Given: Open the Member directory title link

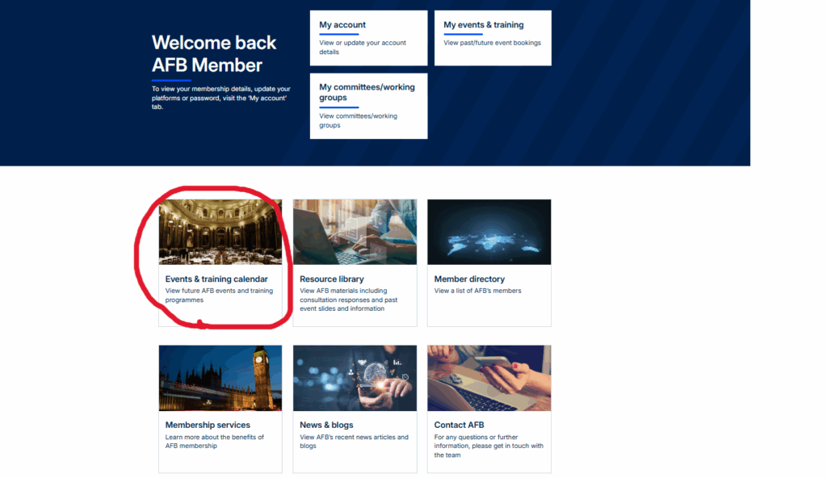Looking at the screenshot, I should coord(469,279).
